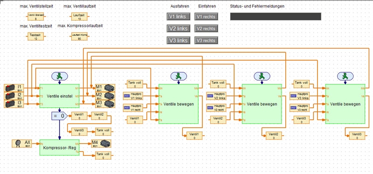373x174 pixels.
Task: Select the I2 switch input element
Action: 14,96
